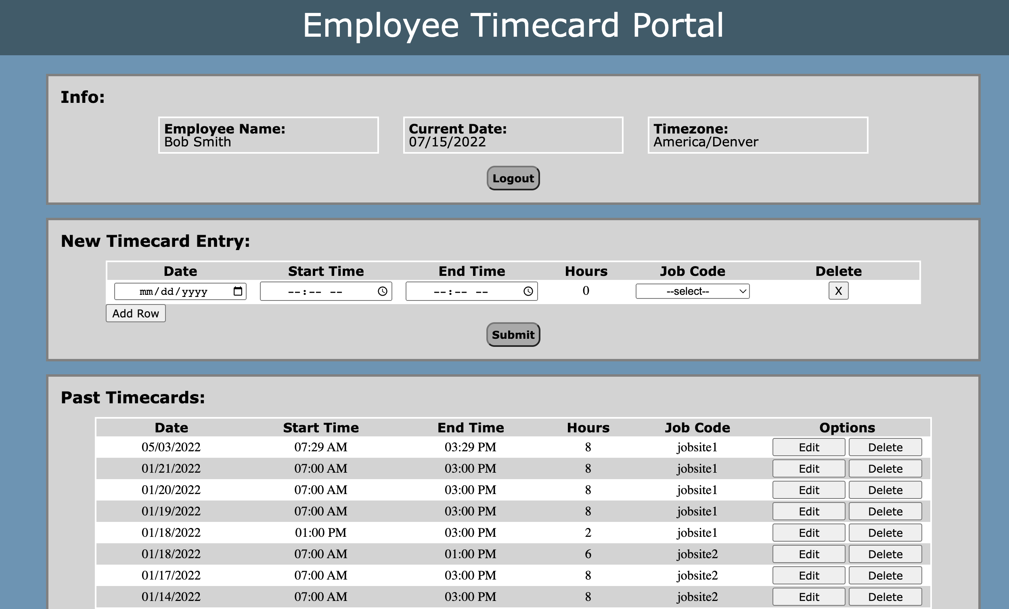
Task: Open the calendar picker icon in Date field
Action: coord(238,291)
